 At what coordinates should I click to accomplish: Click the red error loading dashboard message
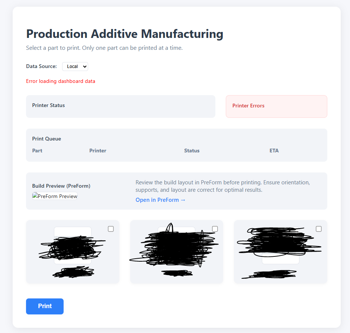coord(61,81)
